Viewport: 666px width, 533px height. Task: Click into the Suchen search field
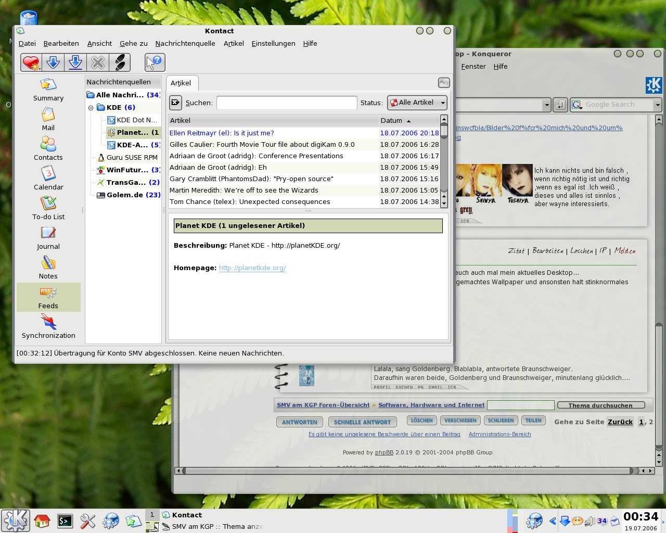[x=287, y=103]
